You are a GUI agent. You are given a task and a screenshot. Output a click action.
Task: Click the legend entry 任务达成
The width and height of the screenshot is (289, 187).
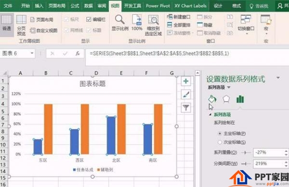tap(83, 170)
